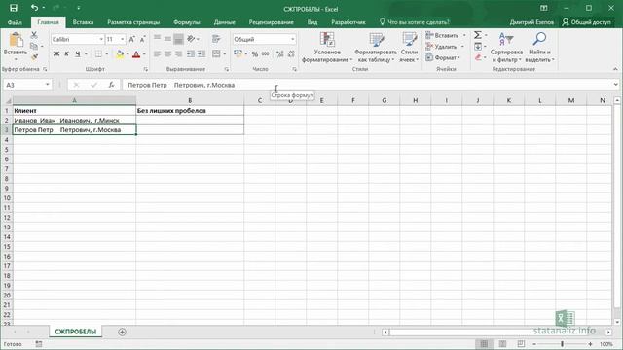Image resolution: width=623 pixels, height=350 pixels.
Task: Open Стили ячеек gallery
Action: [409, 48]
